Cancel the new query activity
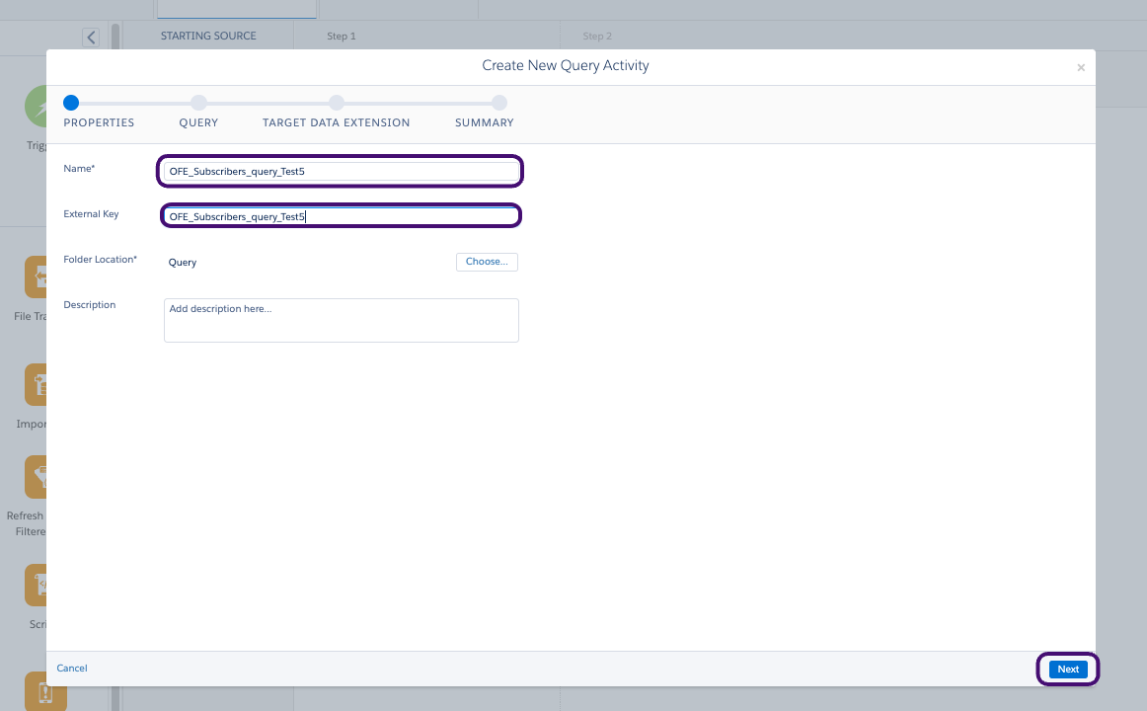 [x=71, y=668]
